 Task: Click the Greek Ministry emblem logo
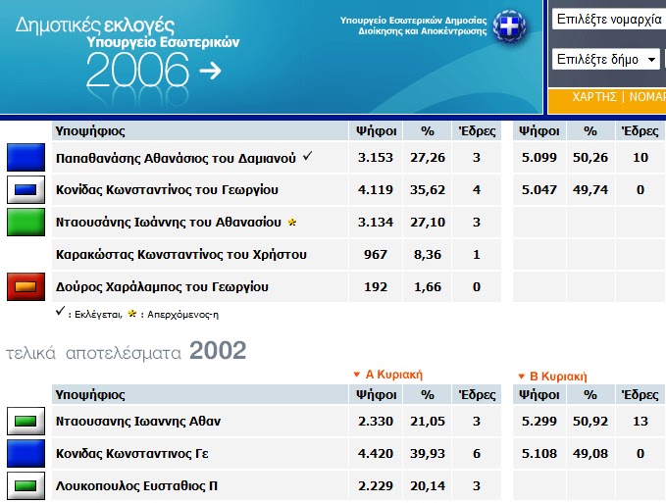point(509,26)
